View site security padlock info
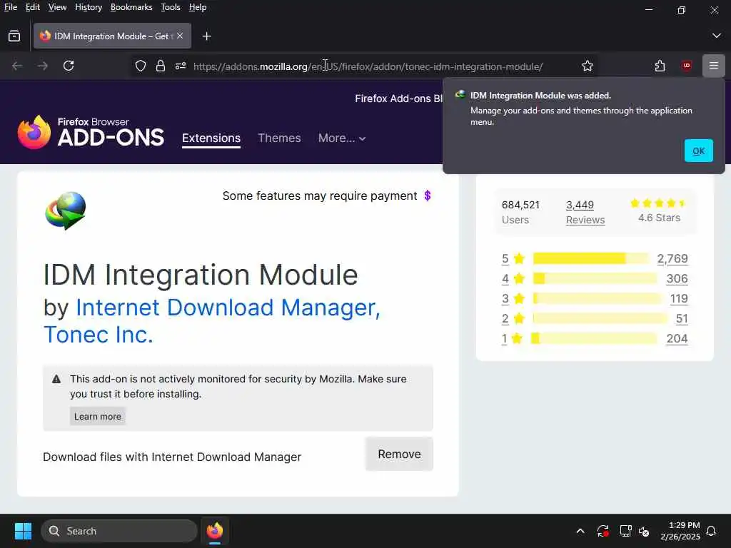Screen dimensions: 731x548 [x=161, y=66]
